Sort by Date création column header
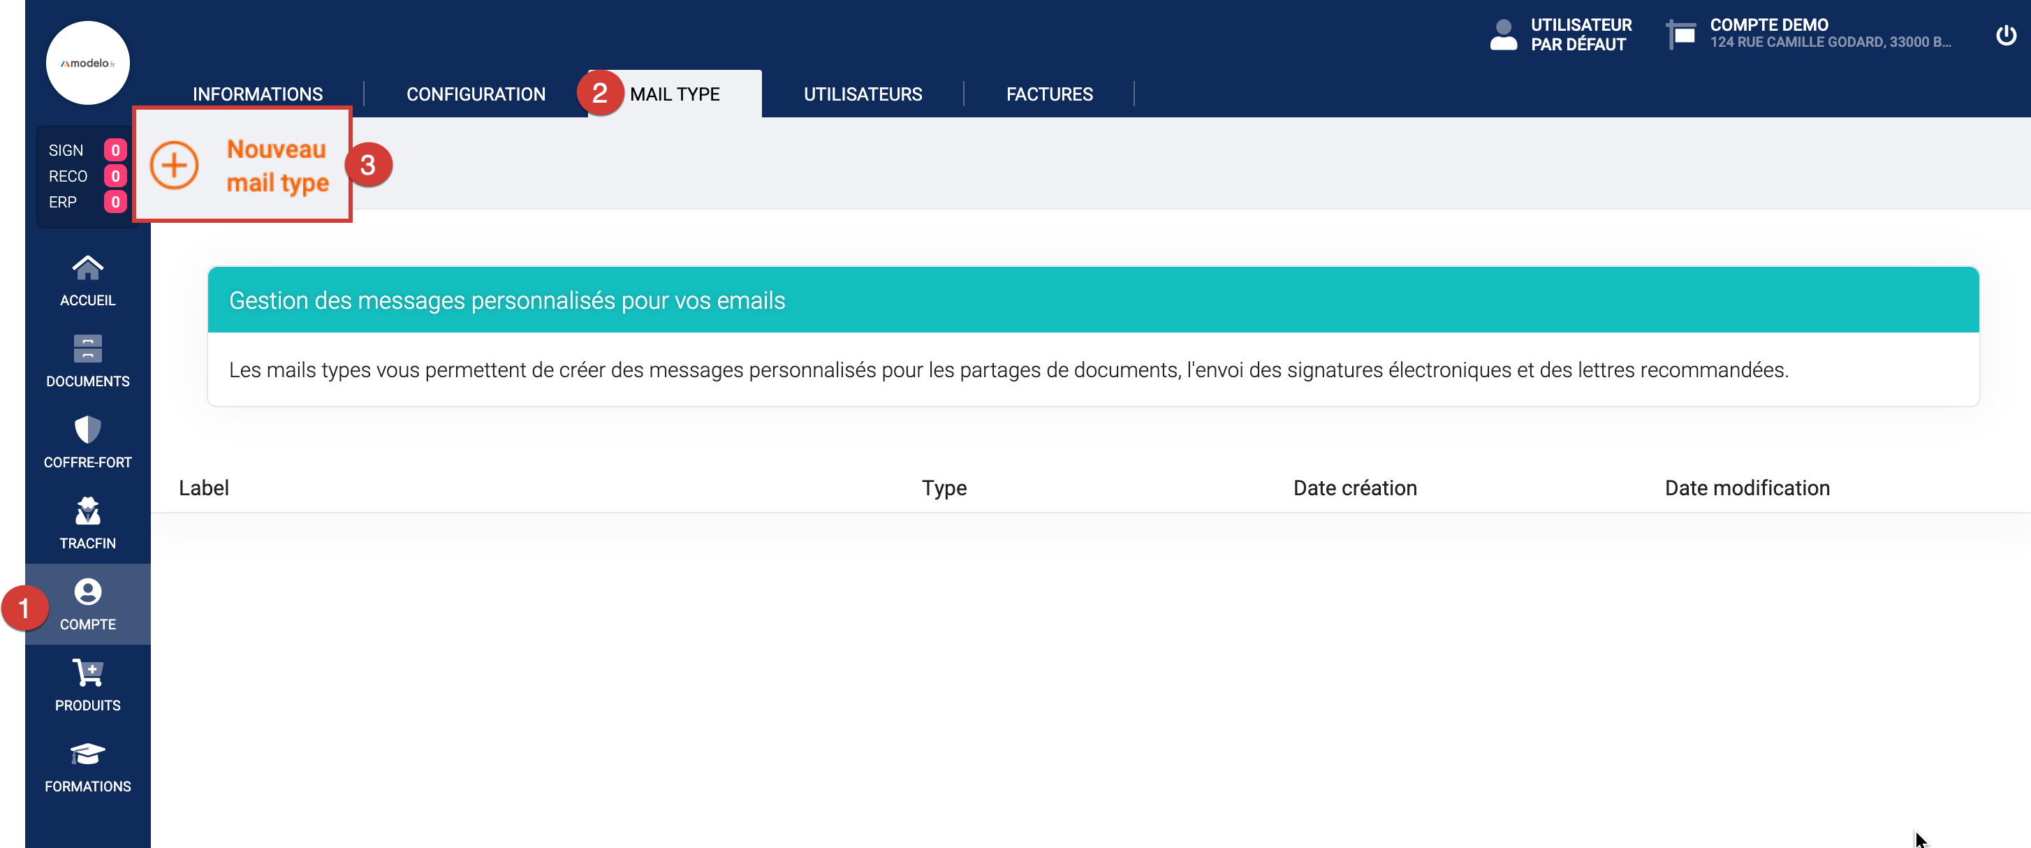 click(1354, 488)
